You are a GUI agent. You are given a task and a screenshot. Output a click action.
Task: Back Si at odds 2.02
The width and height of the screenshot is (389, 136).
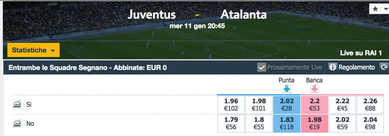tap(287, 105)
